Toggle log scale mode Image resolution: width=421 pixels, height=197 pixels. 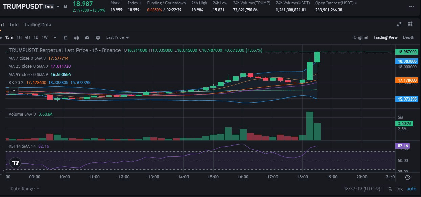(399, 189)
